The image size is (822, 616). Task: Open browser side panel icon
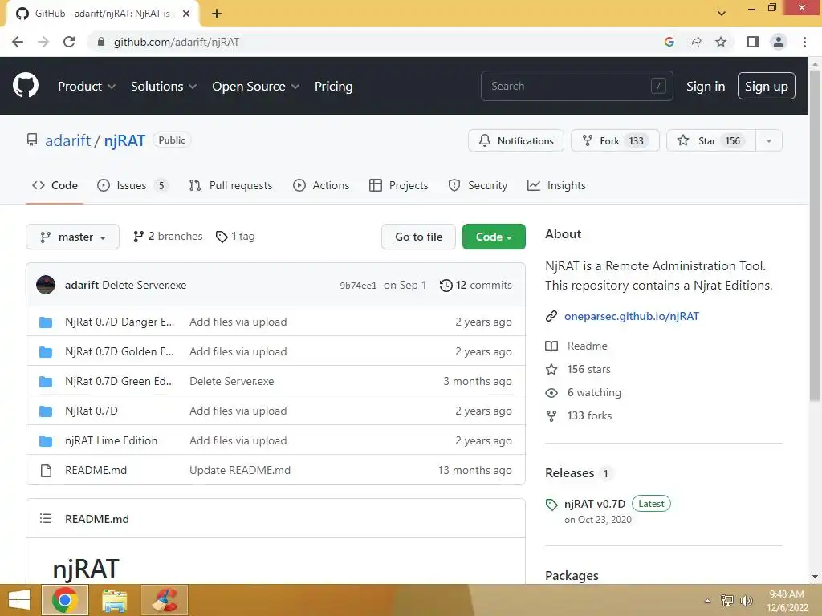click(753, 42)
